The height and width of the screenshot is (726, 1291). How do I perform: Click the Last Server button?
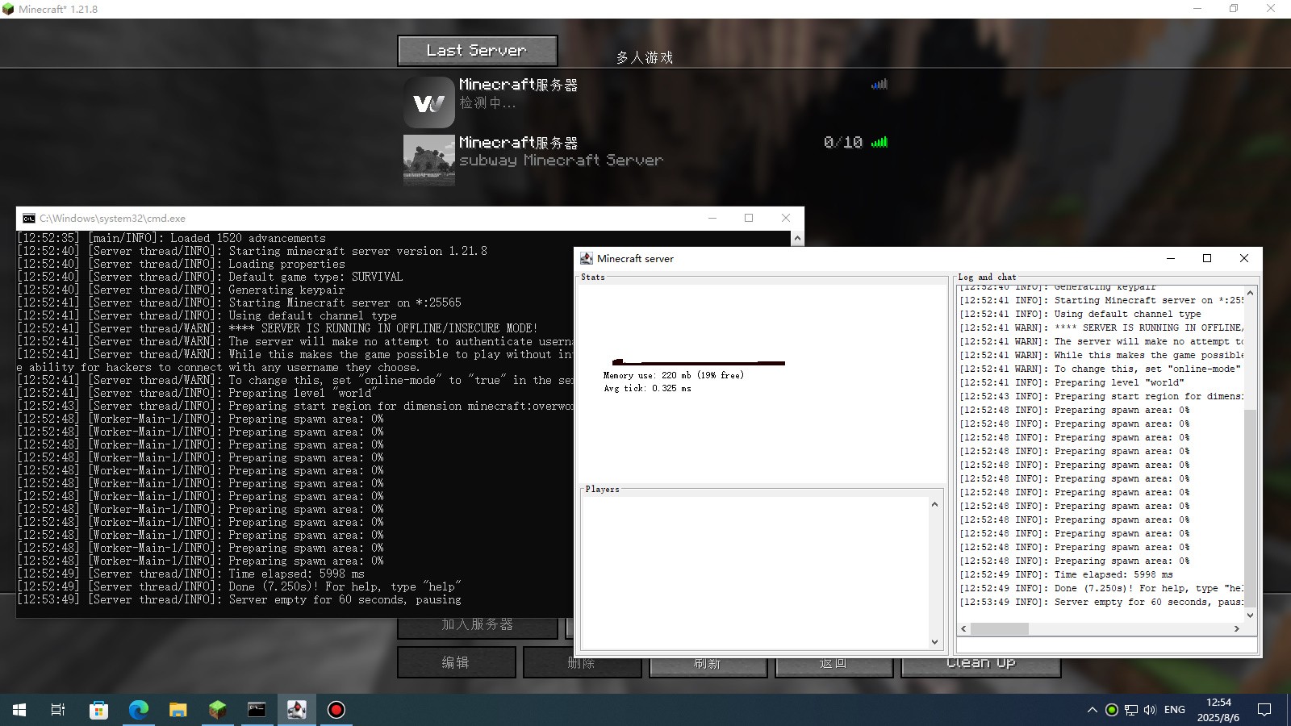(x=477, y=51)
